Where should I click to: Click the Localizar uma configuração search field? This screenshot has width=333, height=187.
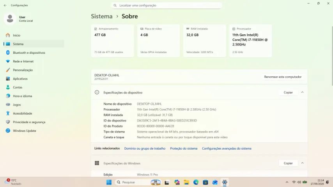pyautogui.click(x=166, y=5)
